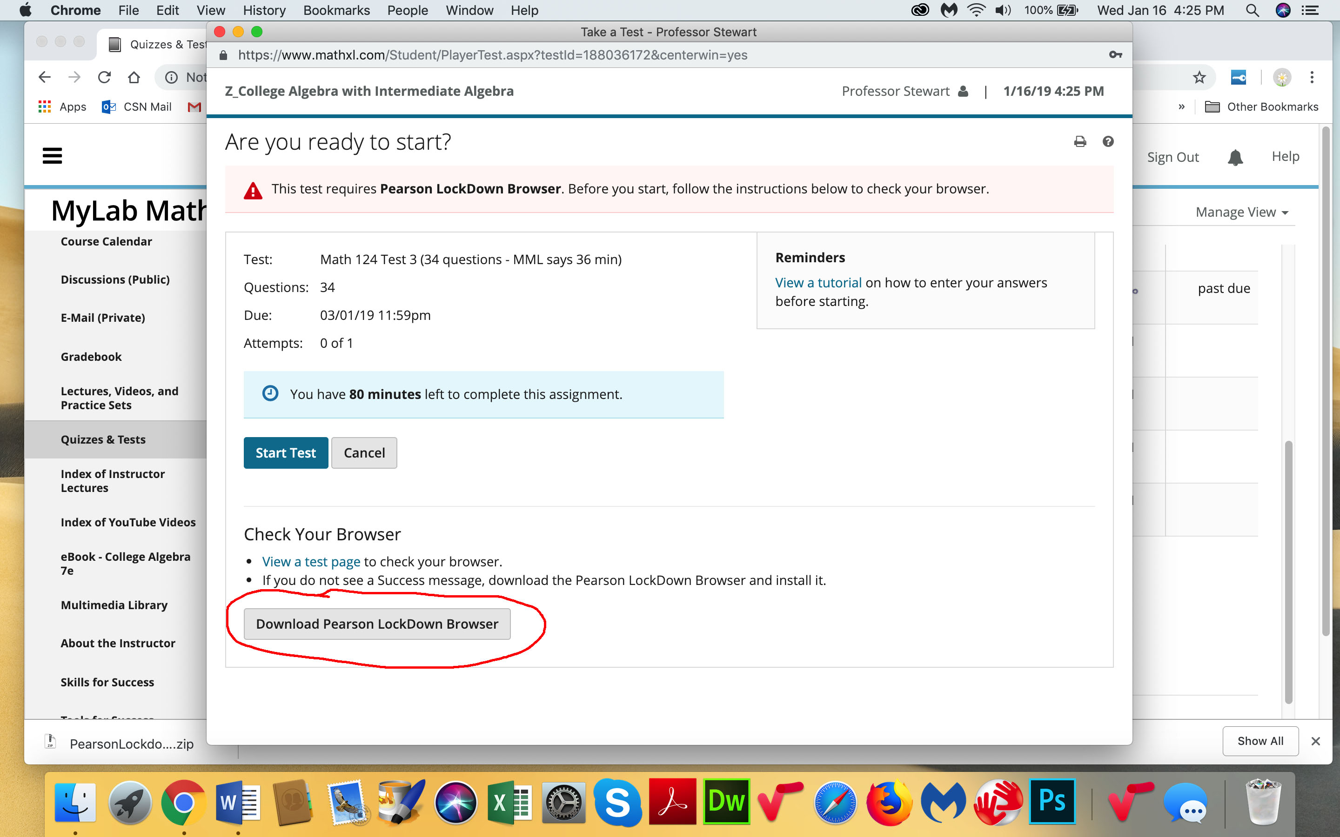Click the hamburger menu icon in MyLab
The width and height of the screenshot is (1340, 837).
coord(52,156)
